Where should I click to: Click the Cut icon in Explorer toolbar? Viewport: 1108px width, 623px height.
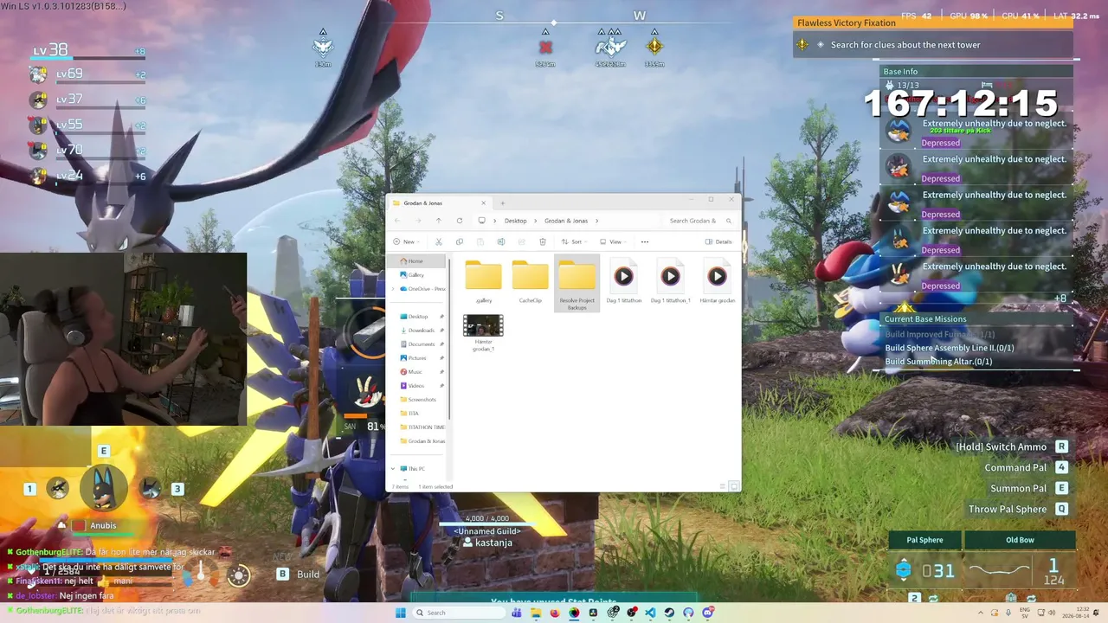439,242
